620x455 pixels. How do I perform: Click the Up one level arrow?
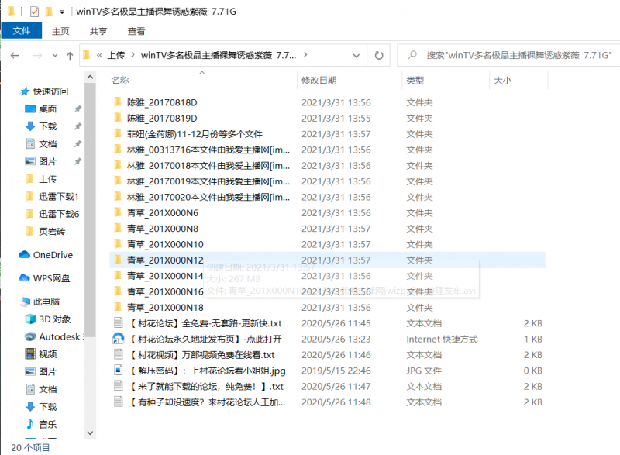pos(70,56)
